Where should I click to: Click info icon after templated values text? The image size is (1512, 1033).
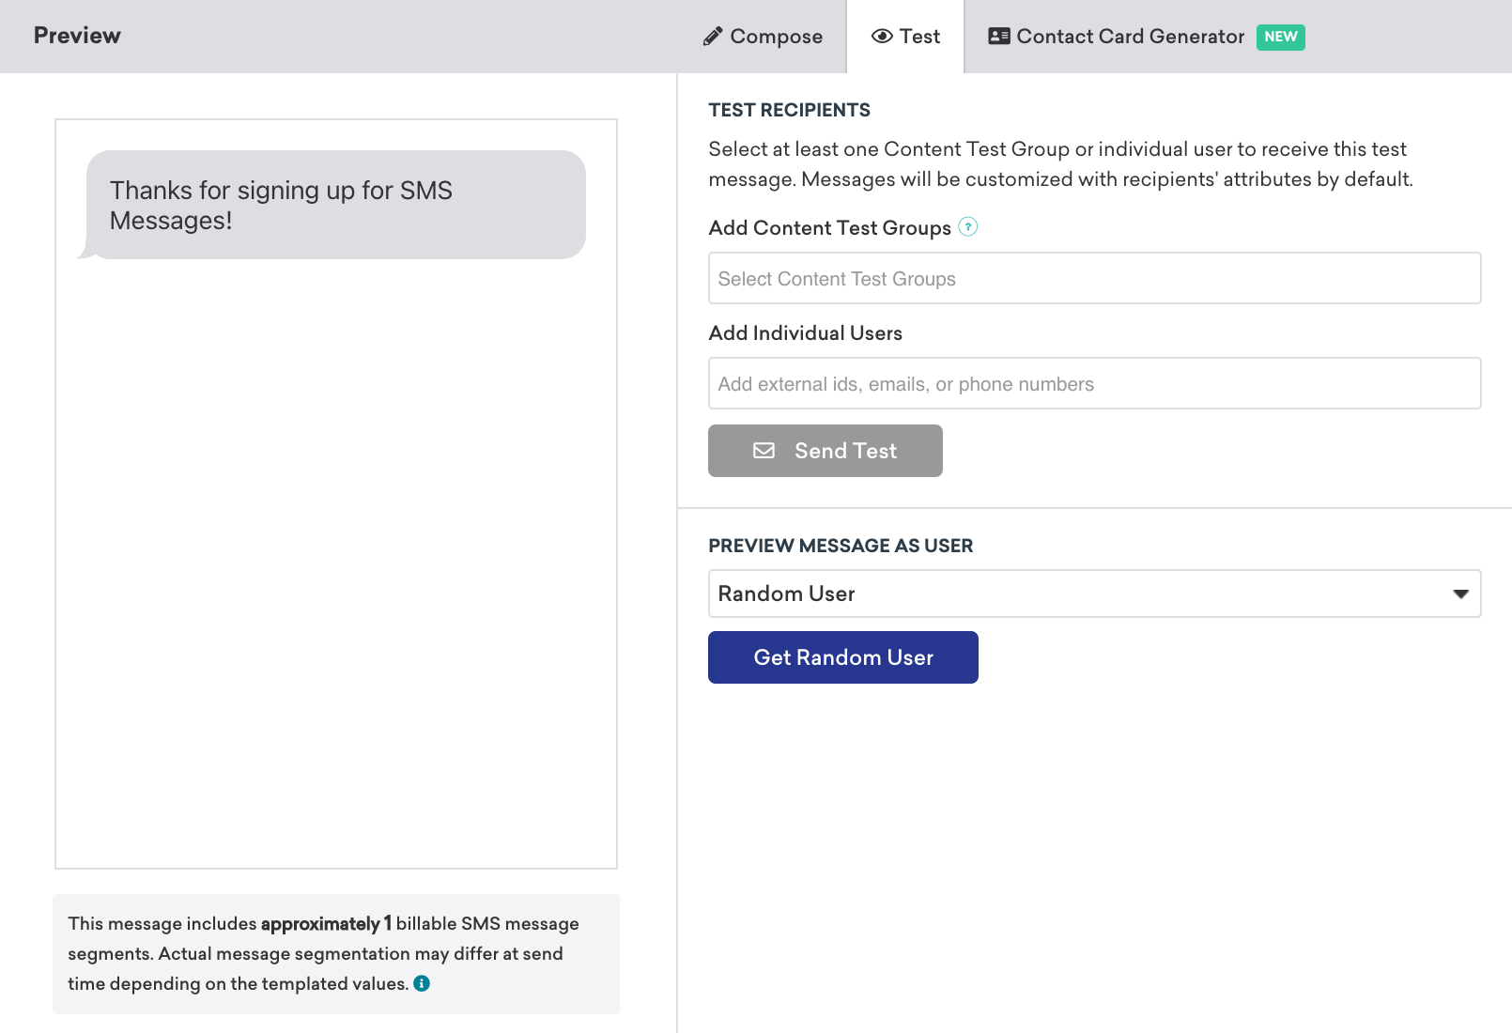[422, 983]
